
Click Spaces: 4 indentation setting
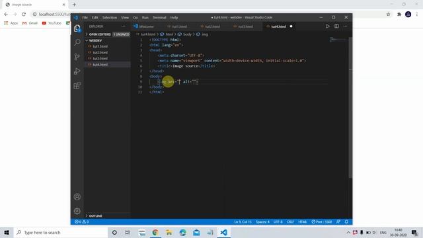[x=262, y=222]
